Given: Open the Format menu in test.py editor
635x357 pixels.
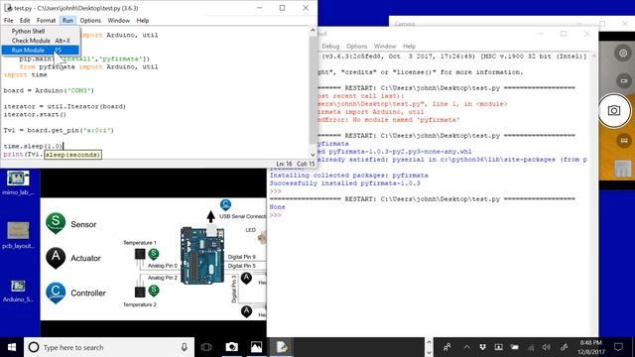Looking at the screenshot, I should coord(47,20).
